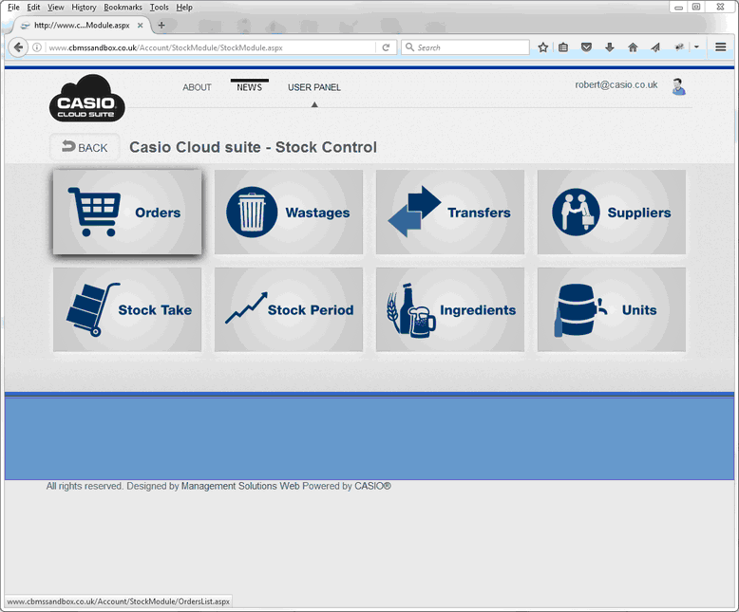Screen dimensions: 739x612
Task: Open the Stock Take trolley tile
Action: (x=127, y=309)
